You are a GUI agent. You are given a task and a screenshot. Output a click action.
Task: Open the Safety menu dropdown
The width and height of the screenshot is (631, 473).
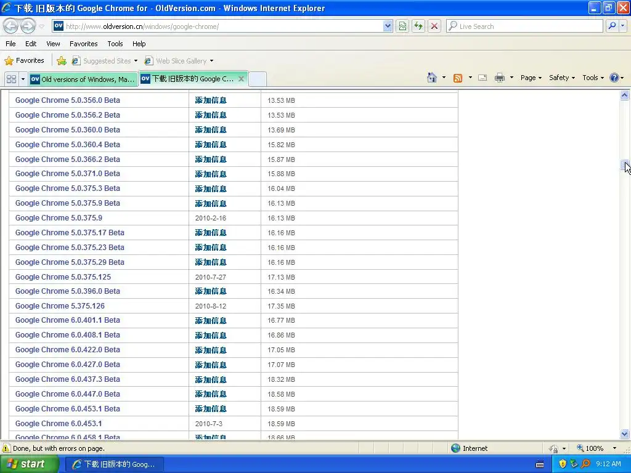click(562, 78)
